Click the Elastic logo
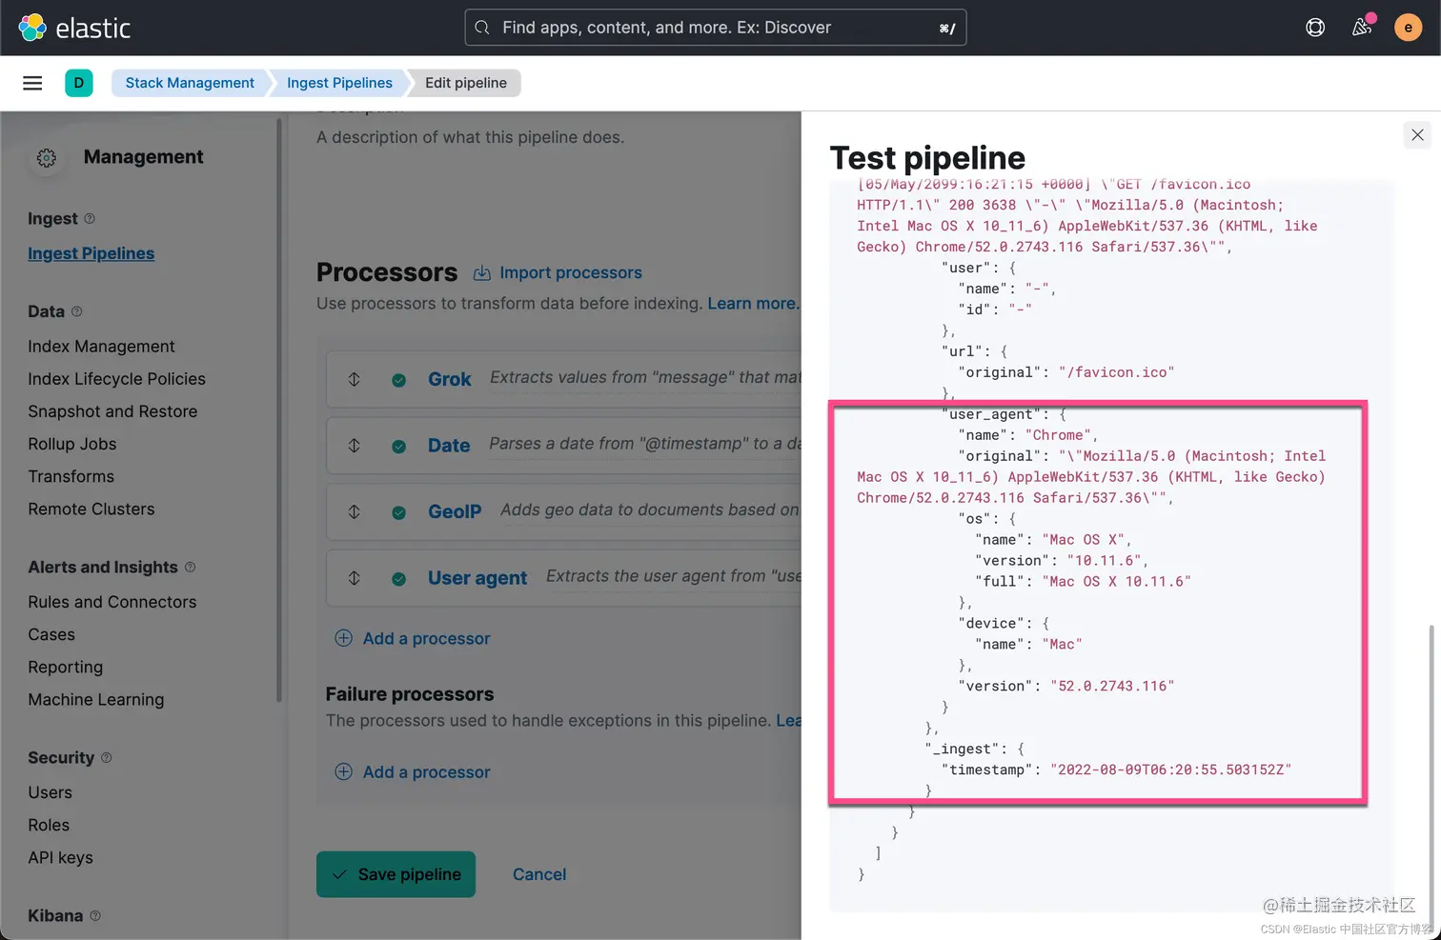The width and height of the screenshot is (1441, 940). [74, 28]
